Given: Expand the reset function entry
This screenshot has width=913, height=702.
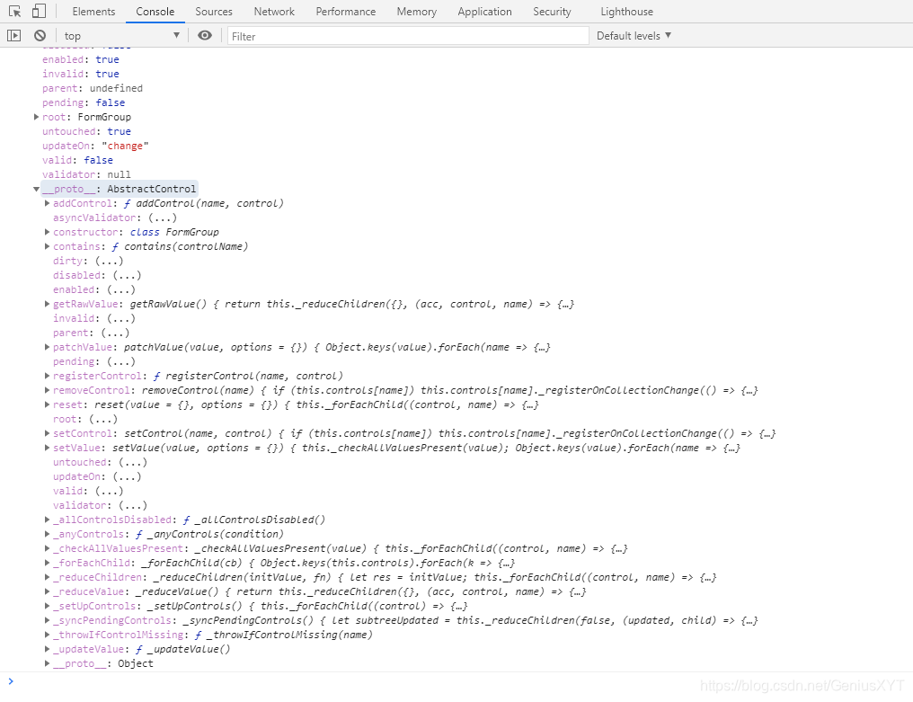Looking at the screenshot, I should [x=47, y=404].
